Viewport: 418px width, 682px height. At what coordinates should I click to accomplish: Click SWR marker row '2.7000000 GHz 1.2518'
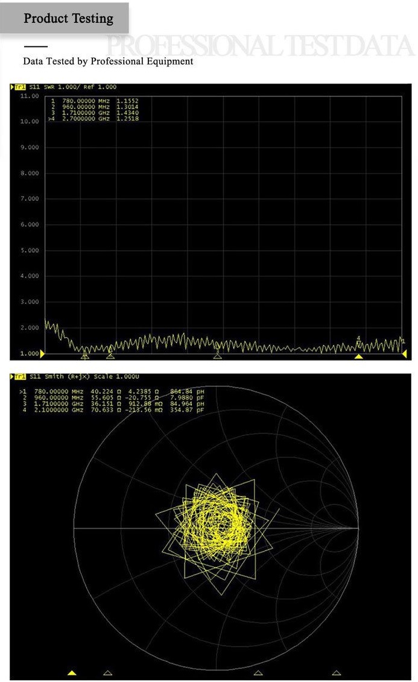coord(93,119)
